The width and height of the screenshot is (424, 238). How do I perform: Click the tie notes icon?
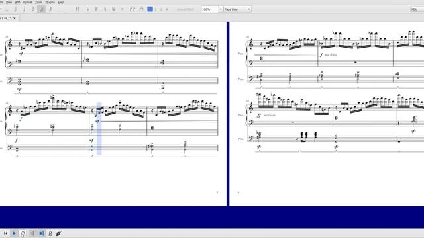pos(132,9)
